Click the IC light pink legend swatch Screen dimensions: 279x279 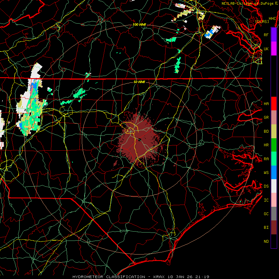274,200
